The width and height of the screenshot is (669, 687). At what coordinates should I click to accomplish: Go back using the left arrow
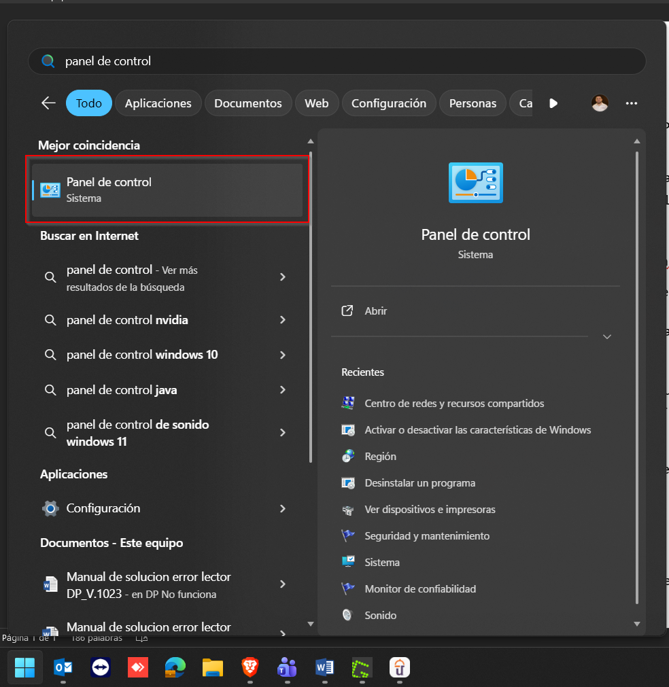[48, 103]
